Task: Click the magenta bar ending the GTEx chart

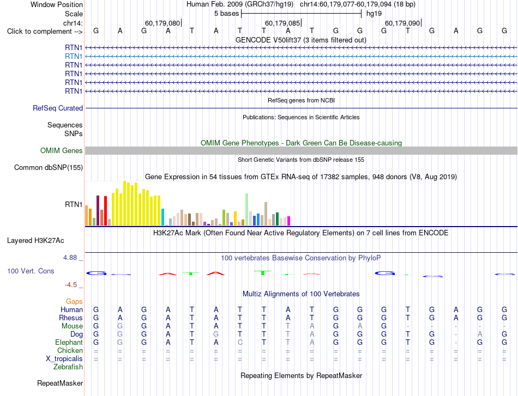Action: 289,221
